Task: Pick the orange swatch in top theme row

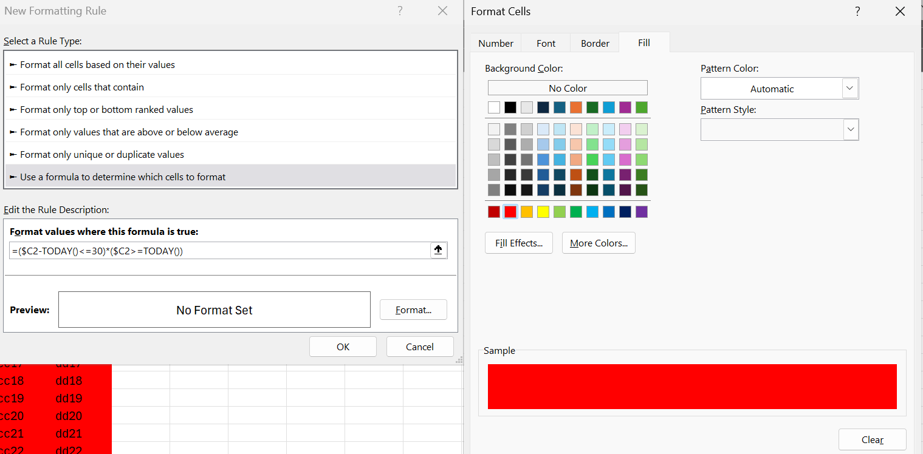Action: point(576,107)
